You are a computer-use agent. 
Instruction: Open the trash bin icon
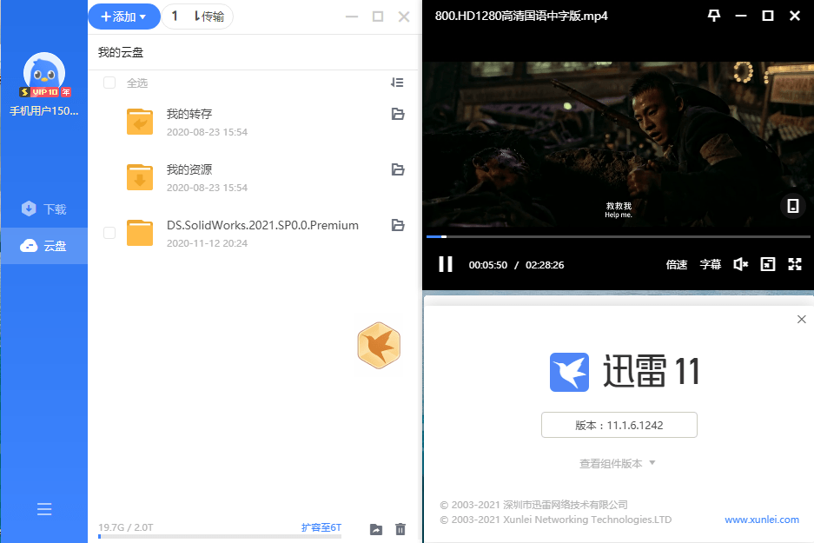pyautogui.click(x=400, y=529)
